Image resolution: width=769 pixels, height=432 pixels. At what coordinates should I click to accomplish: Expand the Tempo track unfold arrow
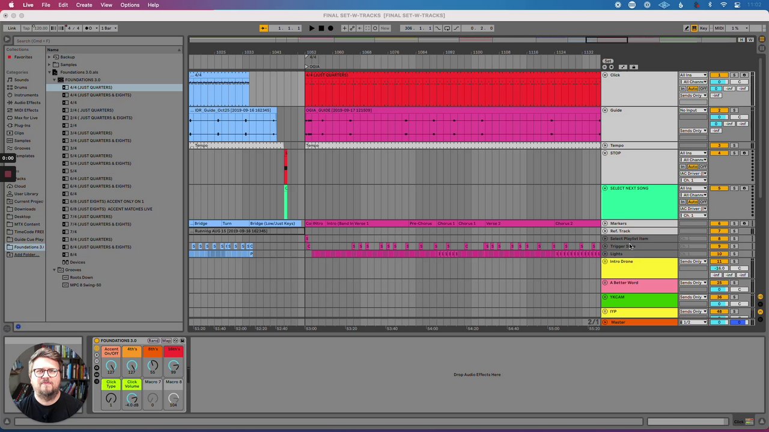(x=605, y=146)
